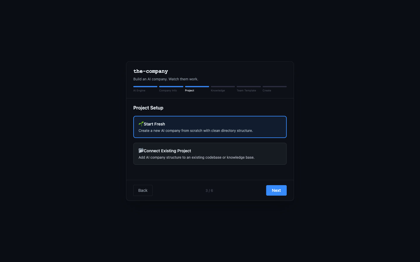
Task: Click the blue progress bar above AI Engine
Action: pos(145,86)
